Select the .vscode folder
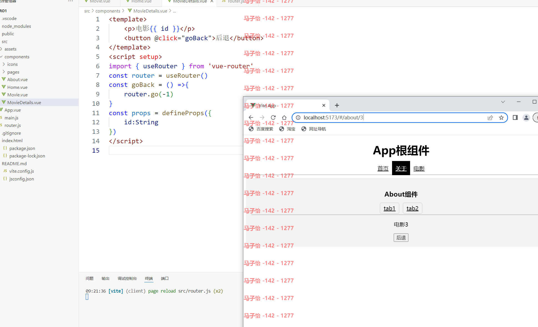 (x=9, y=18)
